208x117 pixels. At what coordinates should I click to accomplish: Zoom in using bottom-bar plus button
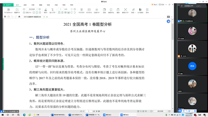coord(169,111)
